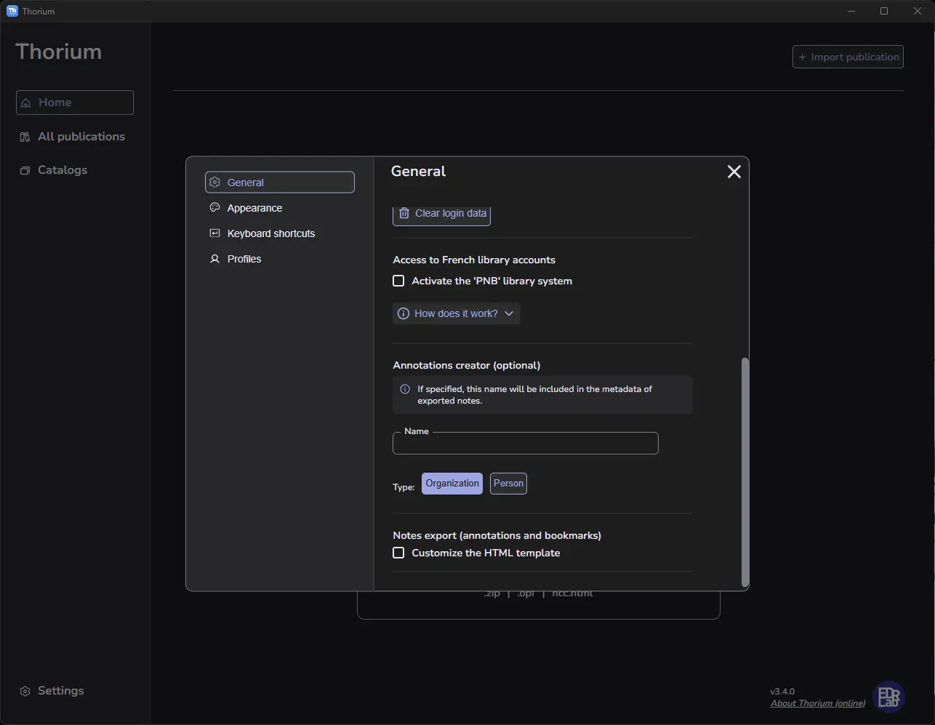Image resolution: width=935 pixels, height=725 pixels.
Task: Maximize the Thorium window
Action: coord(884,11)
